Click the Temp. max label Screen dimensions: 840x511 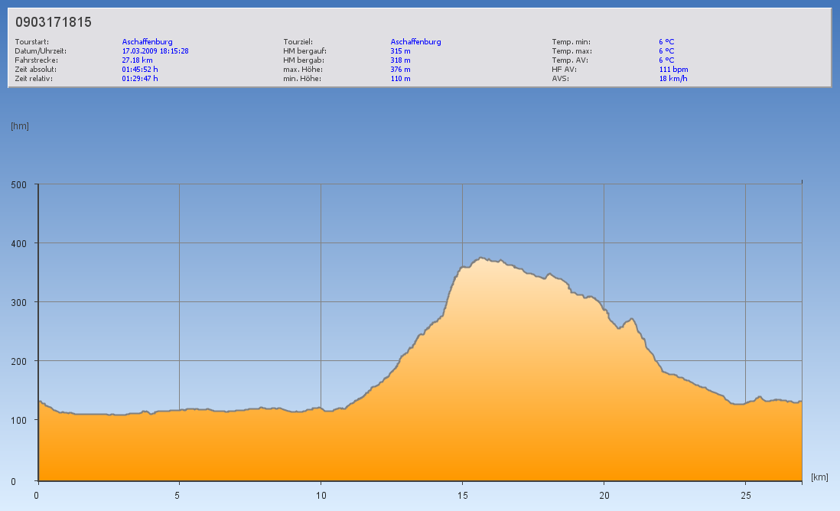[571, 51]
